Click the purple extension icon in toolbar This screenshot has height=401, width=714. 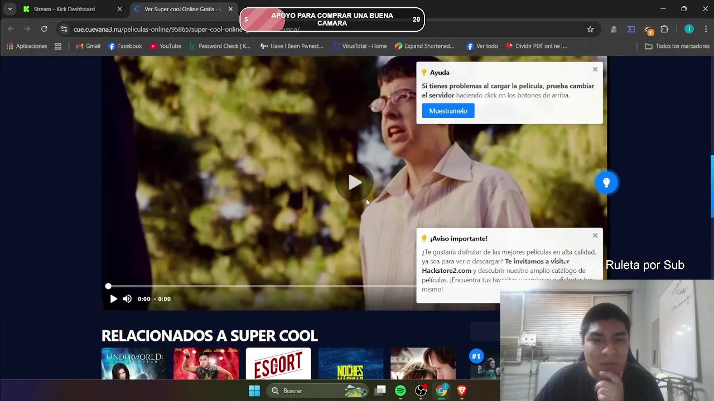coord(631,29)
